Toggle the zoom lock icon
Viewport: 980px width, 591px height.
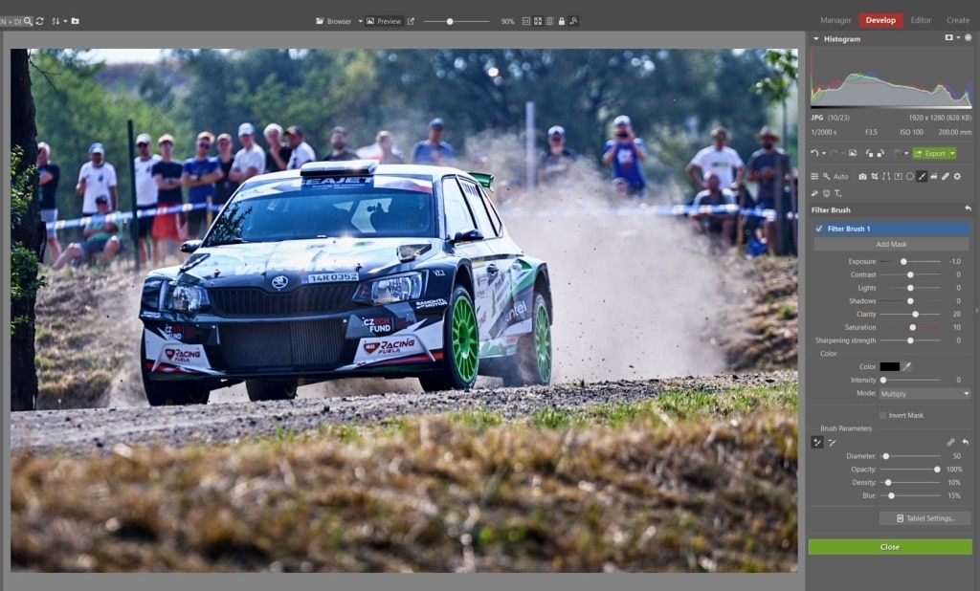[561, 21]
